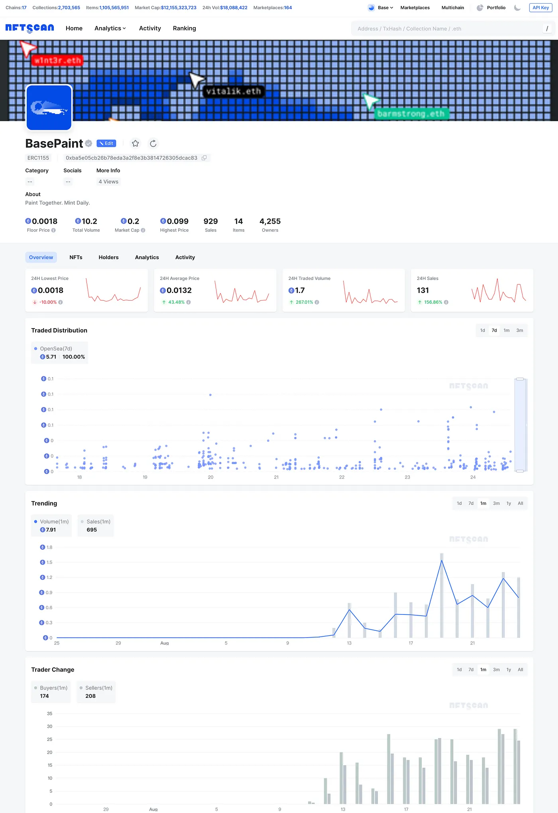Select the Overview tab
Screen dimensions: 558x813
click(41, 257)
